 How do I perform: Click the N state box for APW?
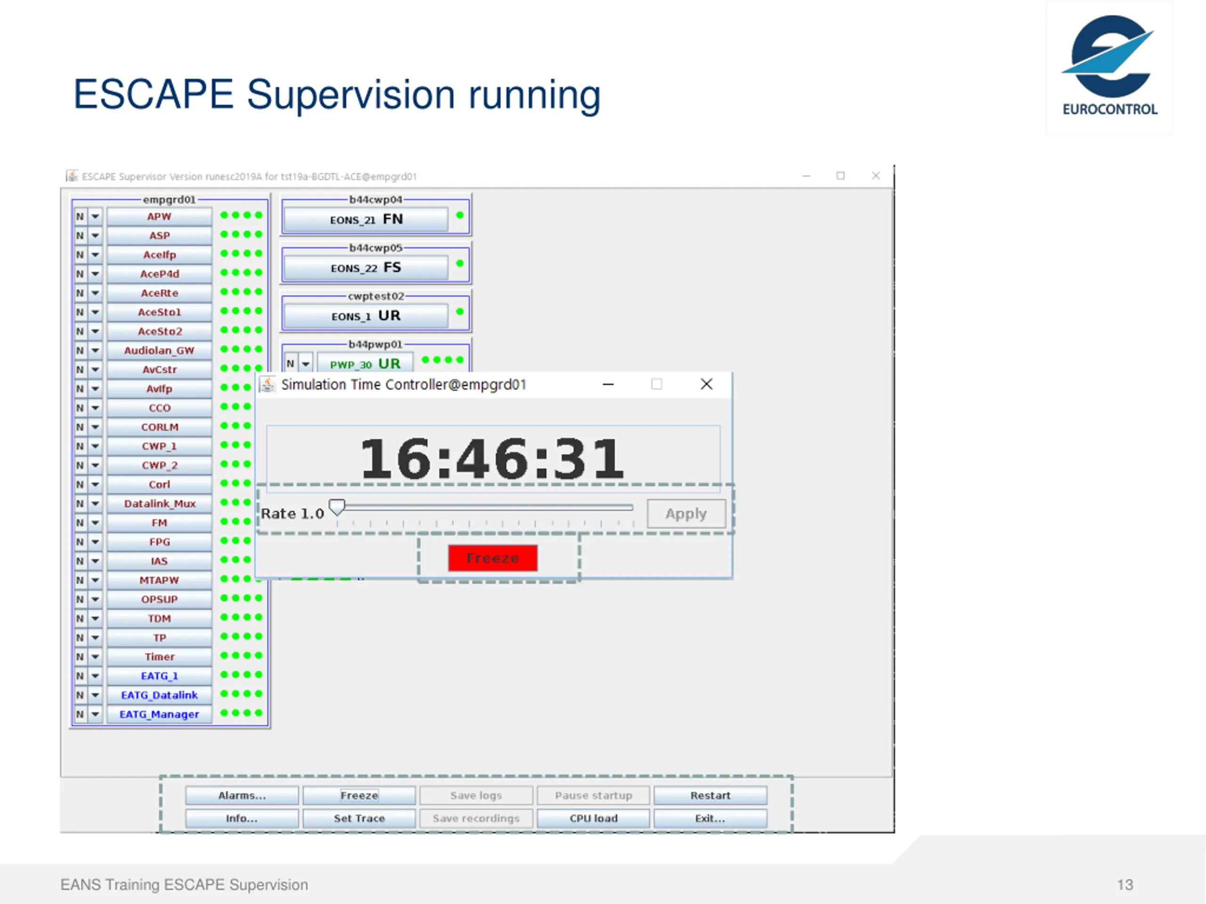point(80,216)
